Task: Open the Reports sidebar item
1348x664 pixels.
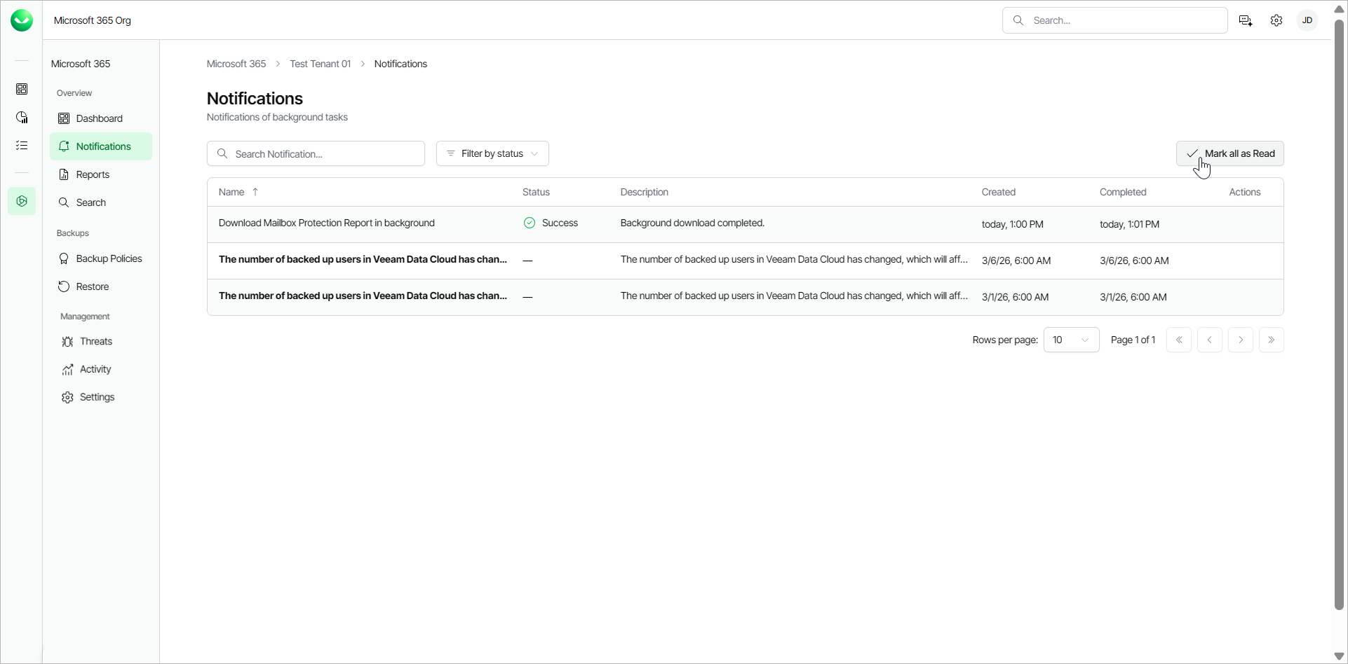Action: pyautogui.click(x=93, y=174)
